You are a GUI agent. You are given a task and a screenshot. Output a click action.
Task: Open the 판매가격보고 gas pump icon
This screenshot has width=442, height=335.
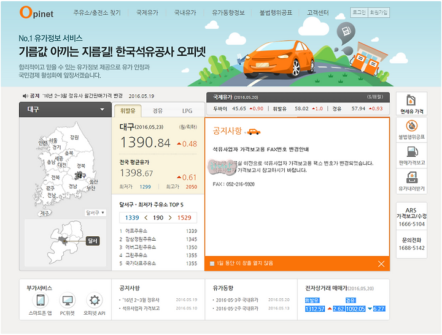(x=411, y=156)
